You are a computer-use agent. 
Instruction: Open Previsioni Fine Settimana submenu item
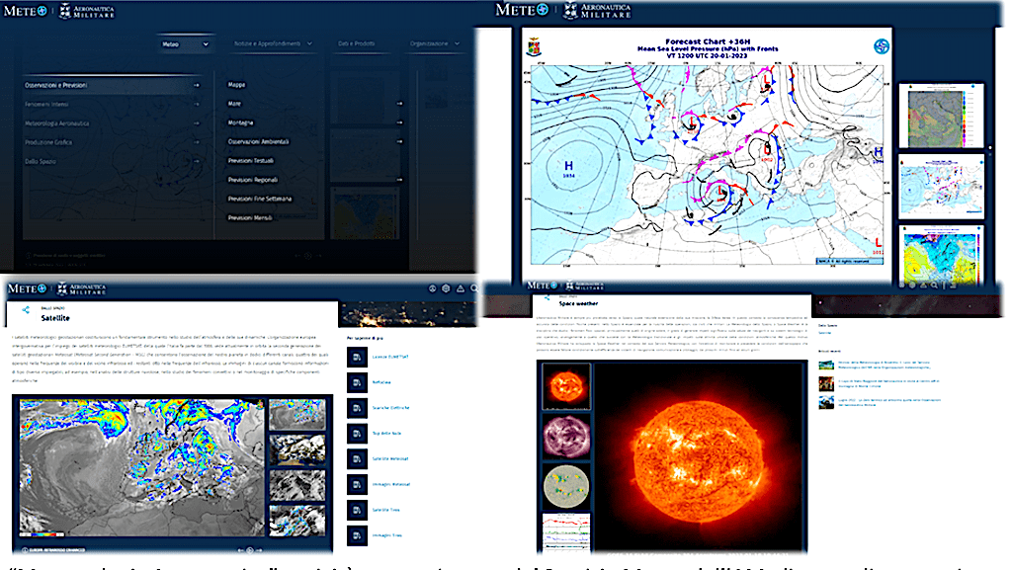260,199
